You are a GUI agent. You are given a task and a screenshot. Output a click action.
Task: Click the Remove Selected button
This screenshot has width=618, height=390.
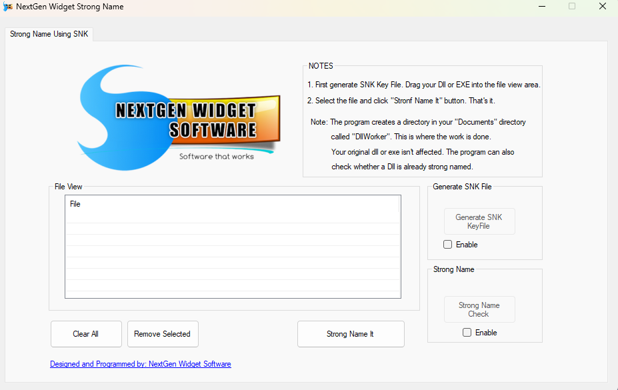tap(163, 334)
